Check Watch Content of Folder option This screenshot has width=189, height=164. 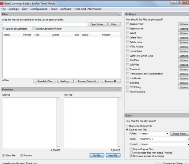34,29
